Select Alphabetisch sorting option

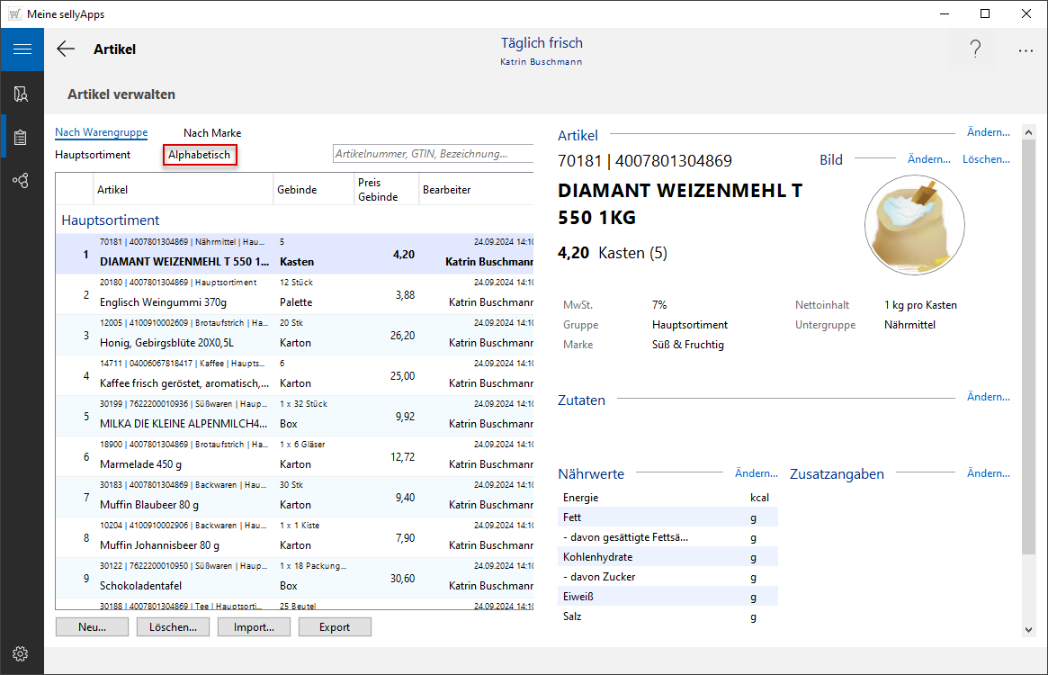(200, 155)
